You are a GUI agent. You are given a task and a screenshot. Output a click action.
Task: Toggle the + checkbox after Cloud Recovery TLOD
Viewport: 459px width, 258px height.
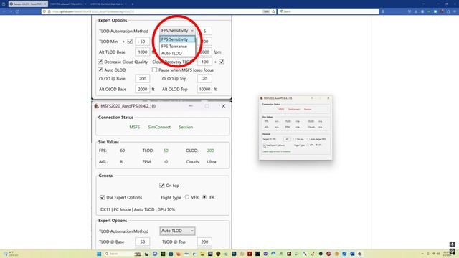coord(222,62)
